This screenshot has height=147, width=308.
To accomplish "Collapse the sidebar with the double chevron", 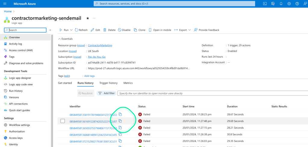I will point(50,30).
